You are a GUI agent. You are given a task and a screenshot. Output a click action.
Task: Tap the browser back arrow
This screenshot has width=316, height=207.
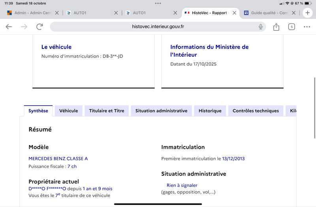(x=9, y=27)
